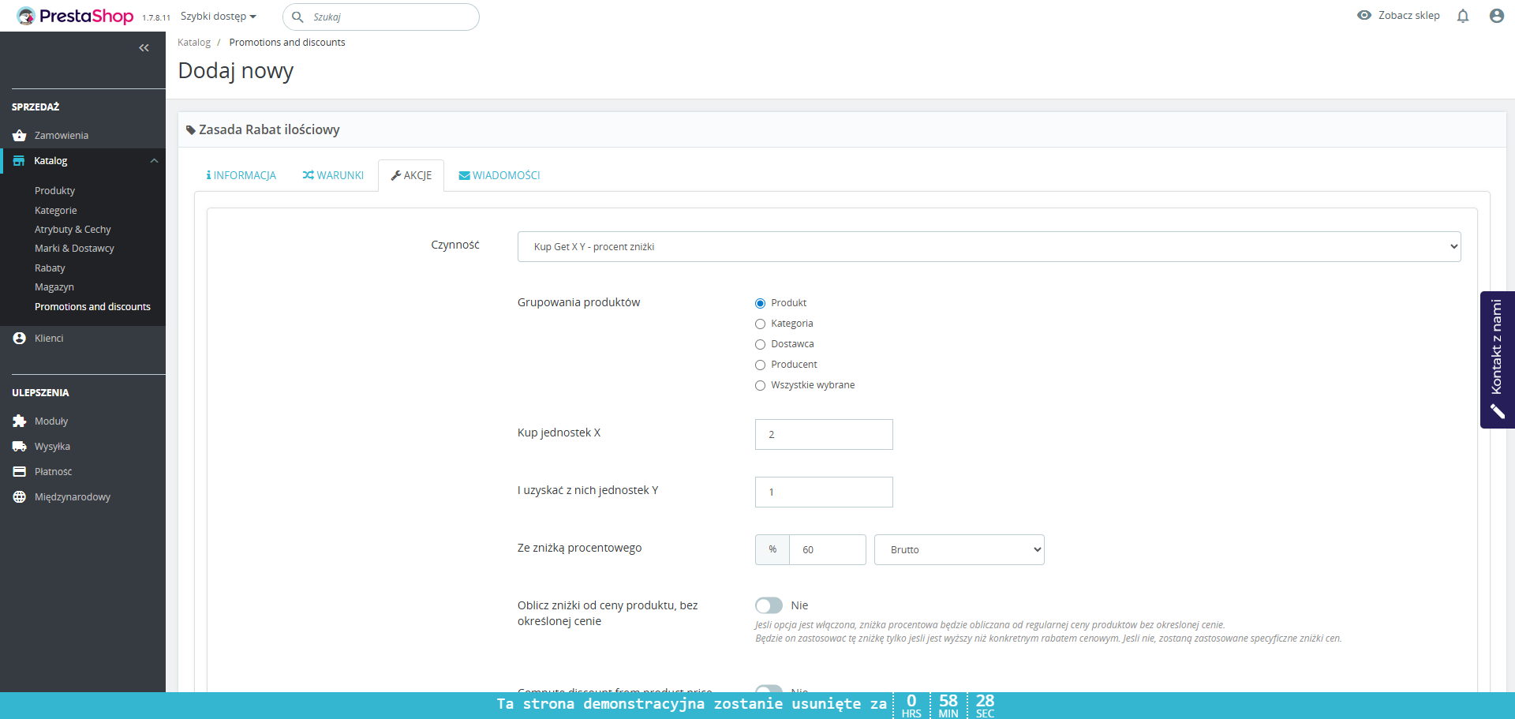Click the jednostek Y quantity field
Viewport: 1515px width, 719px height.
click(824, 492)
